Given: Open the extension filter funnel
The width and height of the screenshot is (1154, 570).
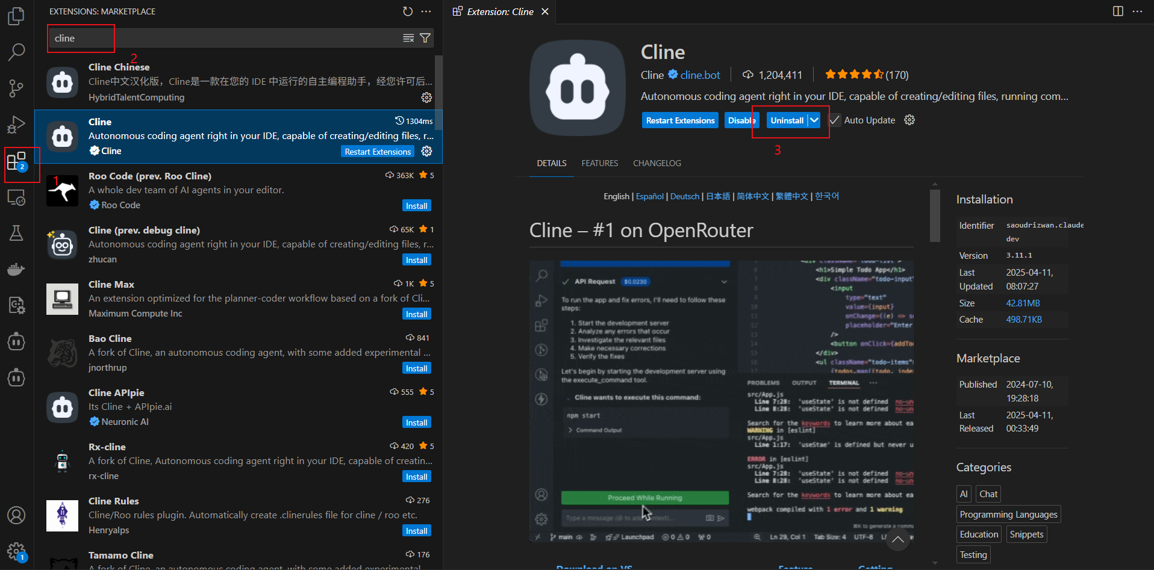Looking at the screenshot, I should (425, 38).
